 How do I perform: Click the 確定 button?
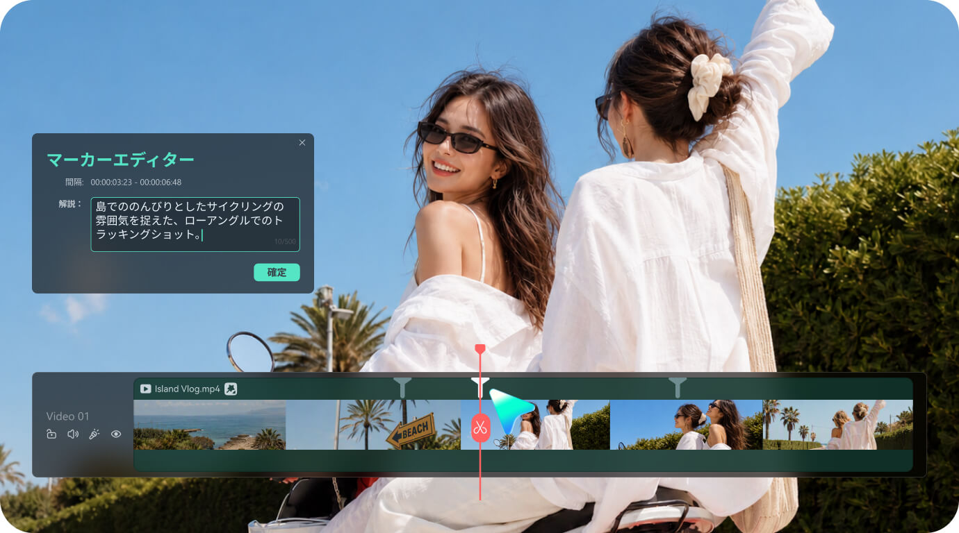tap(277, 272)
